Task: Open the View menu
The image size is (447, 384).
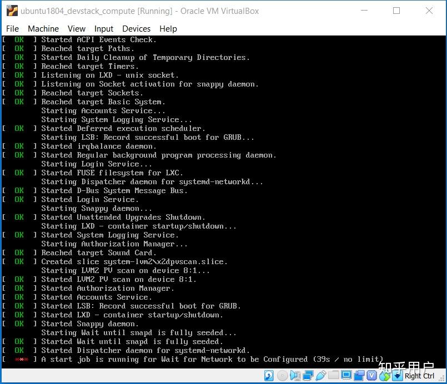Action: [x=77, y=29]
